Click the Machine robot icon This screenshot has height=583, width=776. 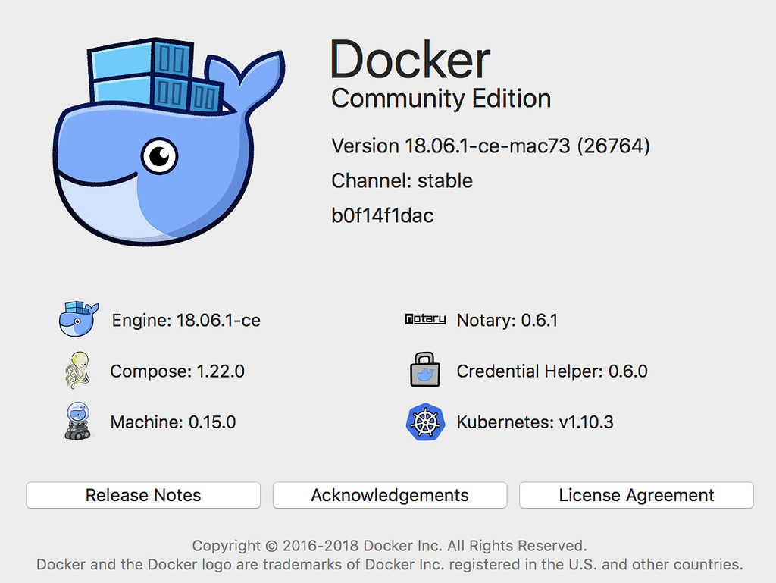click(x=78, y=422)
